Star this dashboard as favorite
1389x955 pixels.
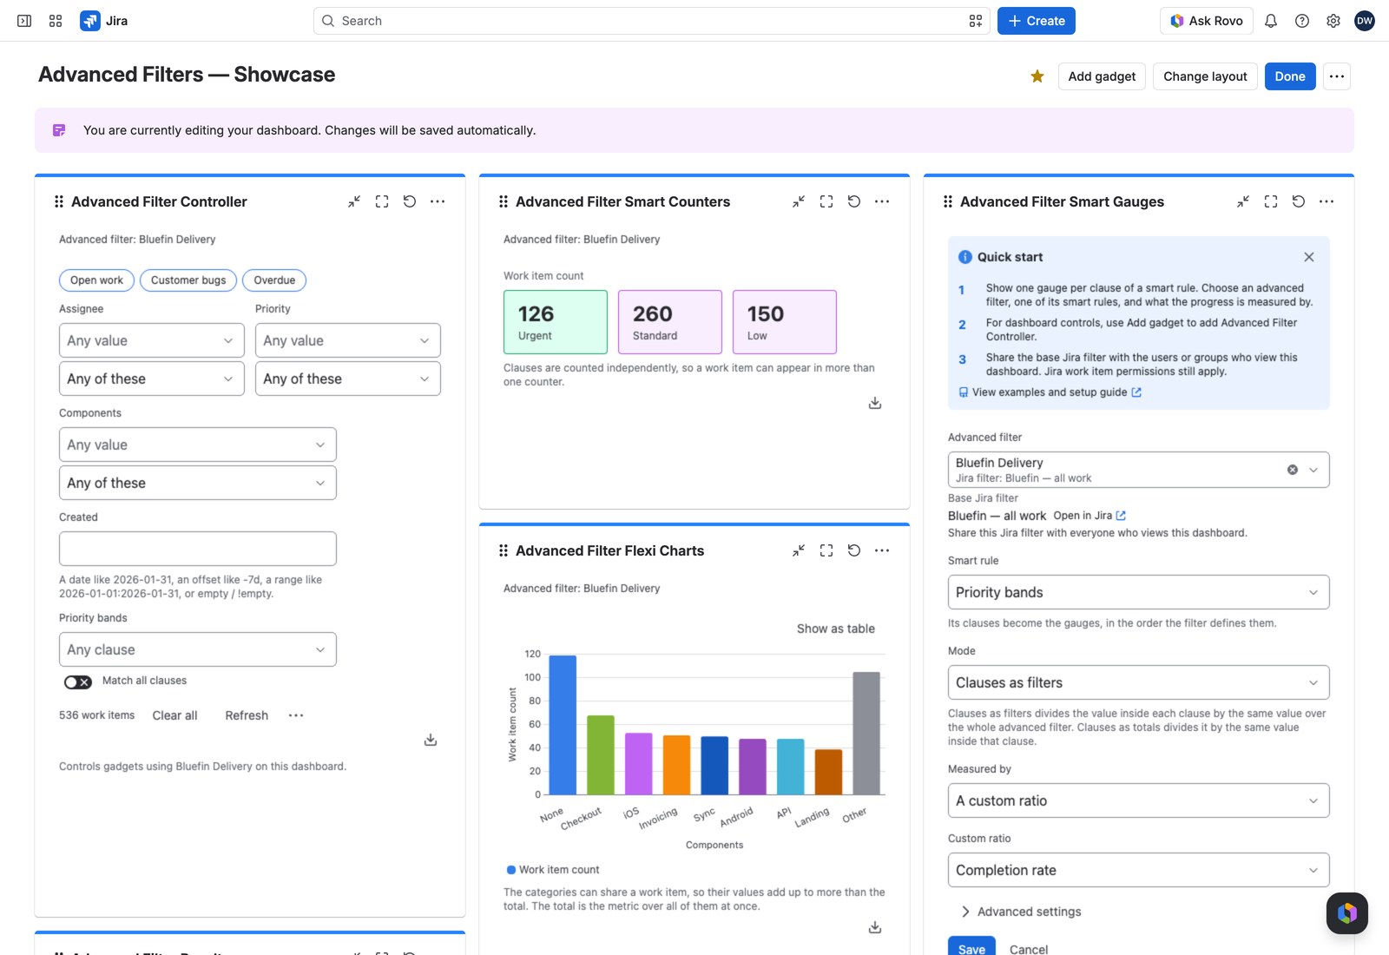click(x=1037, y=76)
